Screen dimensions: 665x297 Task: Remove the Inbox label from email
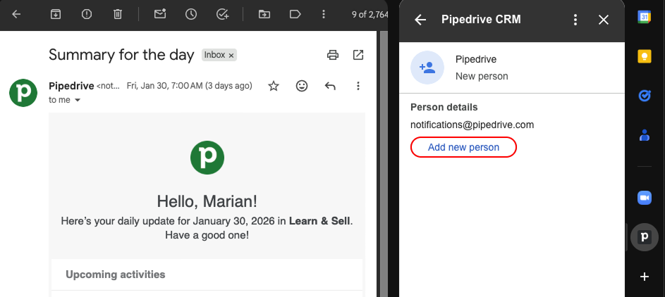coord(231,55)
